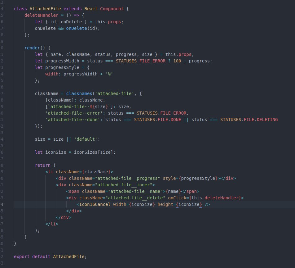Click the 'return' keyword

(x=42, y=165)
